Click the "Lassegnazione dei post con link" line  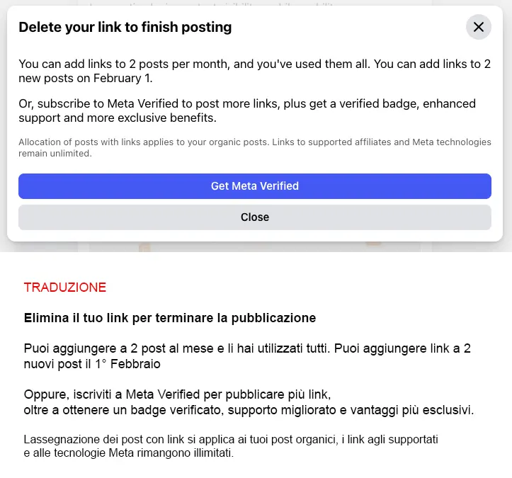click(x=231, y=439)
